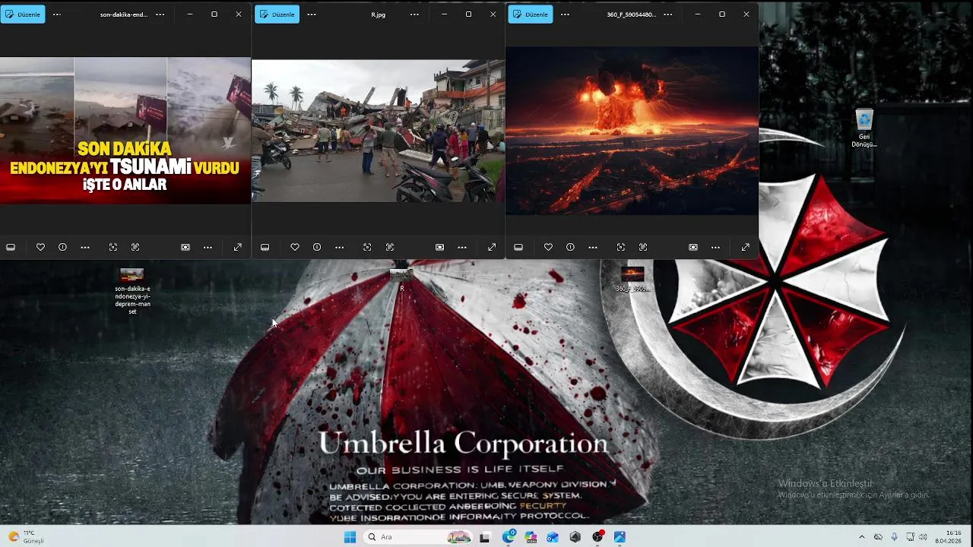This screenshot has width=973, height=547.
Task: Expand the hidden system tray icons chevron
Action: pyautogui.click(x=861, y=537)
